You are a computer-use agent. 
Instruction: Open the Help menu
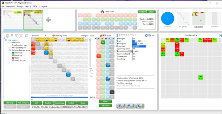point(27,6)
